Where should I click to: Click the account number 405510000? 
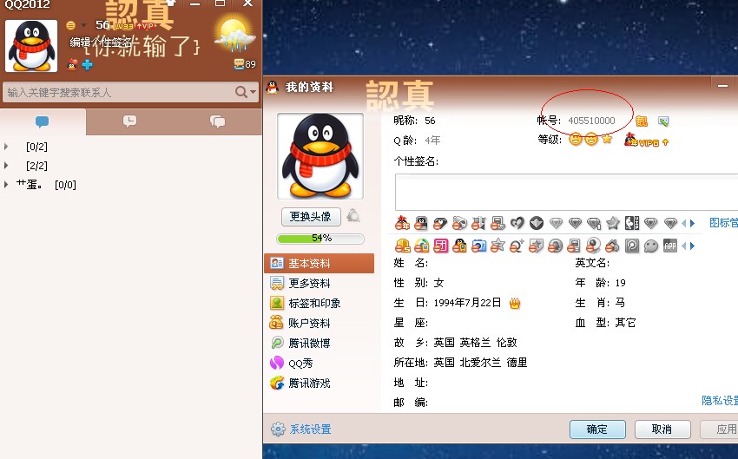coord(591,121)
